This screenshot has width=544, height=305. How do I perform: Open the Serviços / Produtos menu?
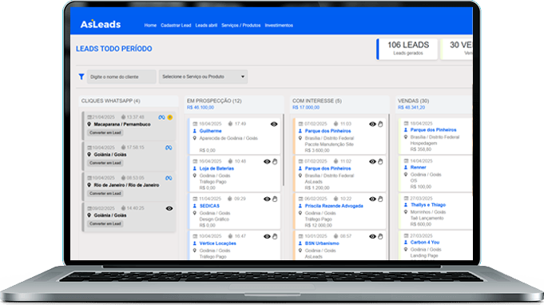(x=240, y=26)
